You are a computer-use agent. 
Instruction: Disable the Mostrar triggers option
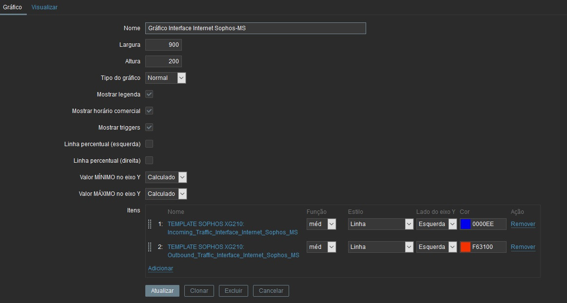point(149,127)
